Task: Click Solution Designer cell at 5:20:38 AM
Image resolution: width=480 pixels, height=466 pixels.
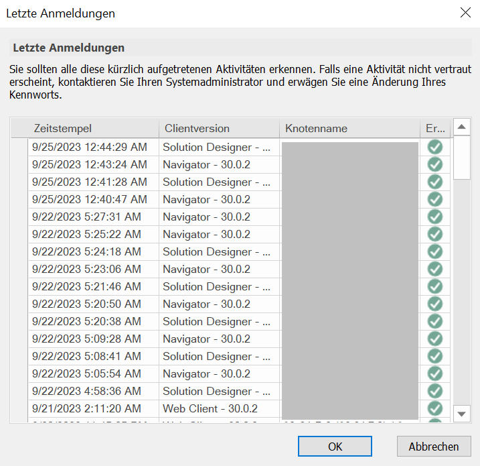Action: [x=219, y=321]
